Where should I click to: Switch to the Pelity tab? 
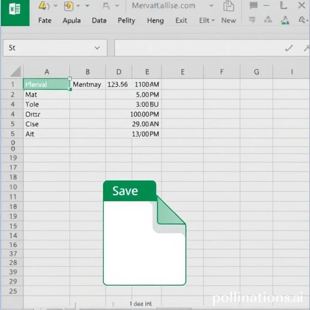126,21
